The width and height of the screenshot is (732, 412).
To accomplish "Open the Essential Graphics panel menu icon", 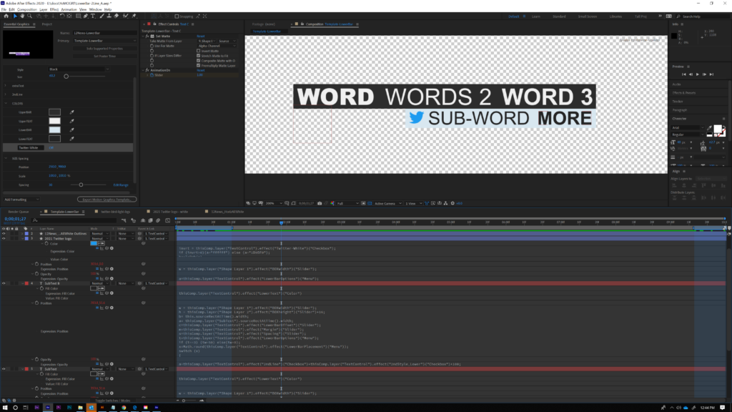I will 34,24.
